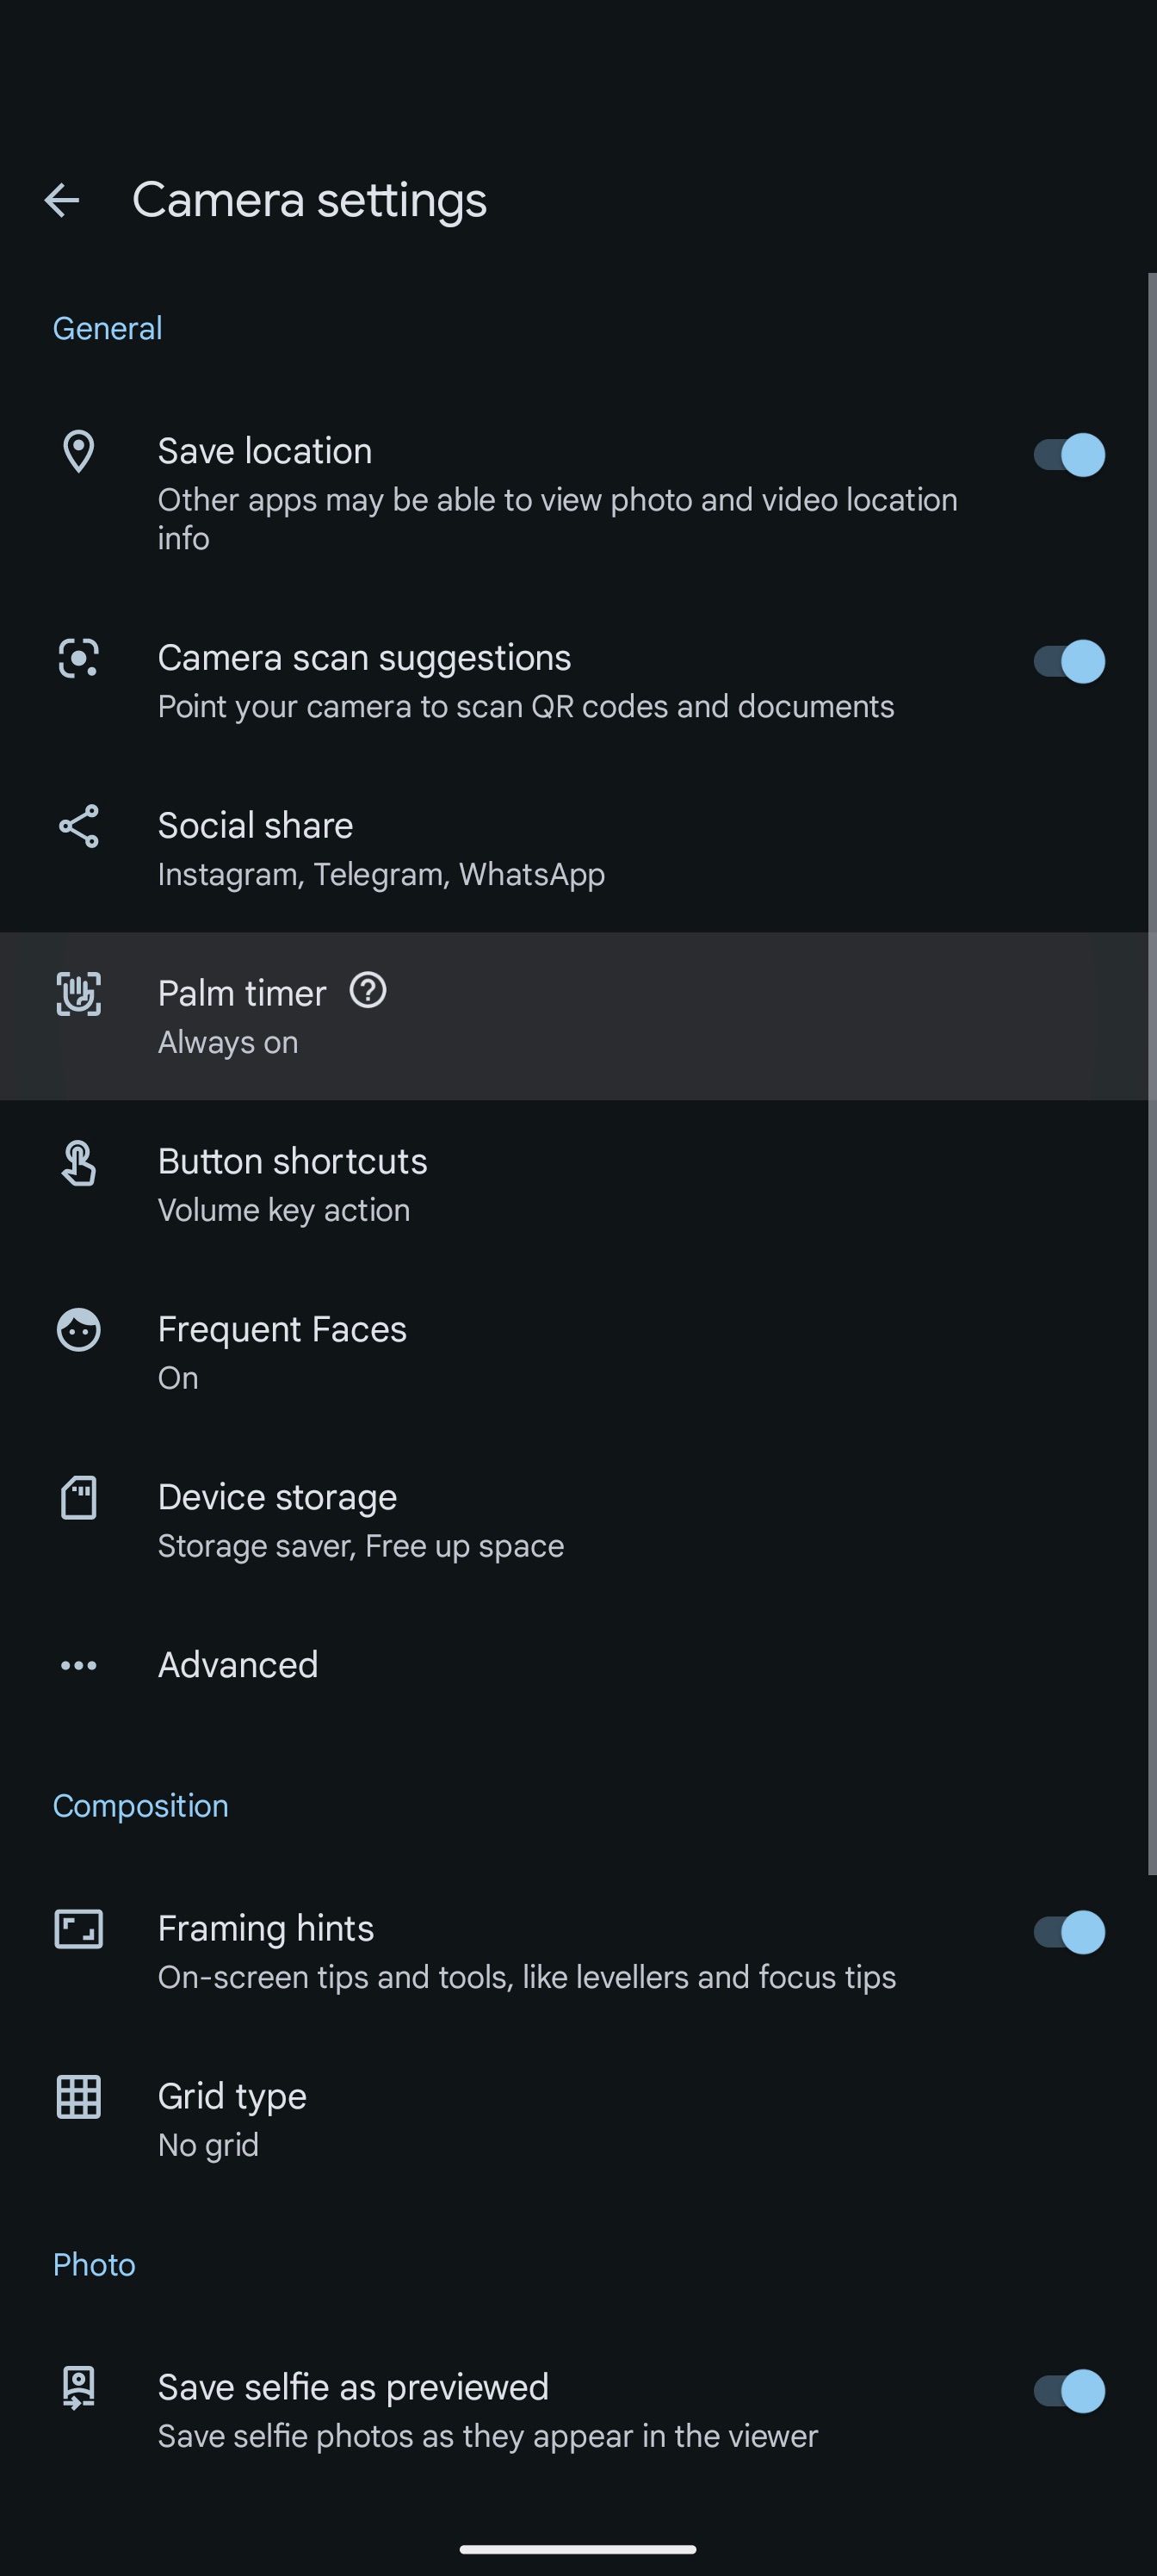Open Device storage settings
This screenshot has height=2576, width=1157.
360,1520
